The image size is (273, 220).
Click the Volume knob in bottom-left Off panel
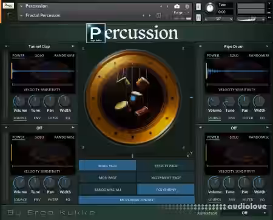pos(19,183)
